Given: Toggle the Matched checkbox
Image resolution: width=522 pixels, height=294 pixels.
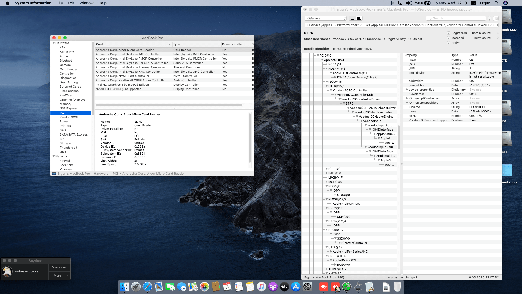Looking at the screenshot, I should pos(449,38).
